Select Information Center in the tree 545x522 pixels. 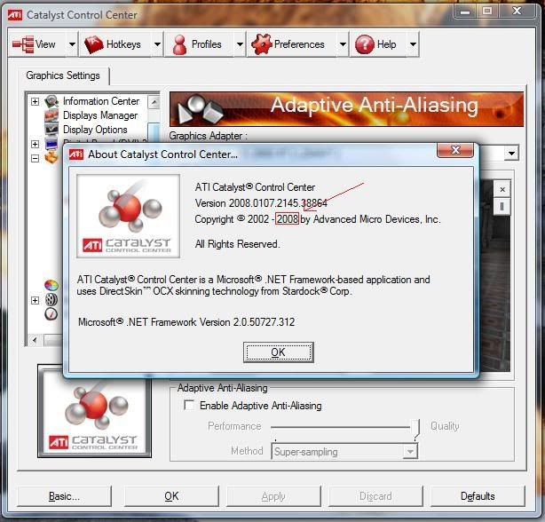click(x=101, y=101)
